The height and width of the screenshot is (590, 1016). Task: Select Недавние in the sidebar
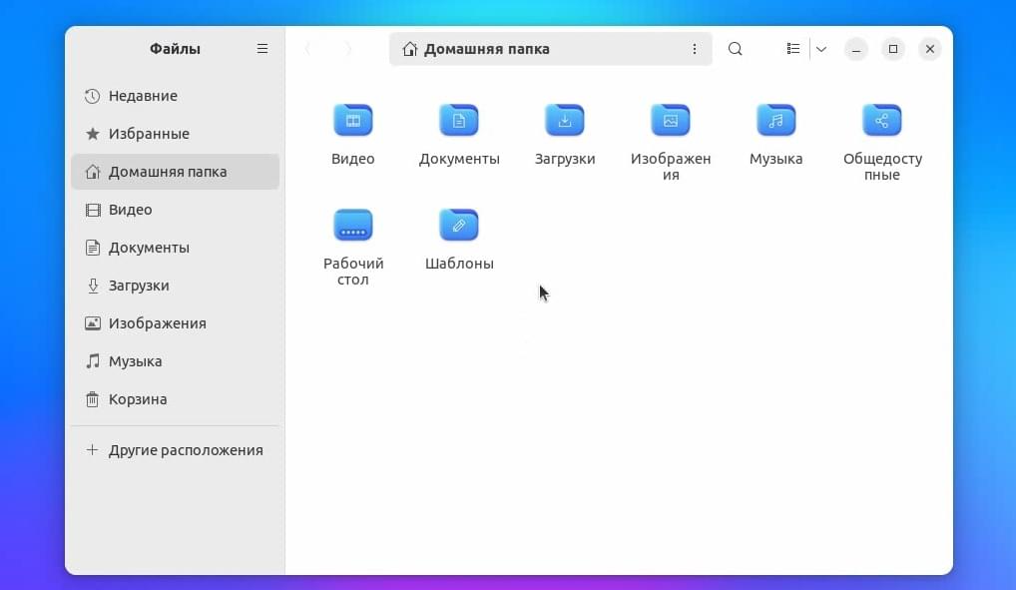coord(175,96)
